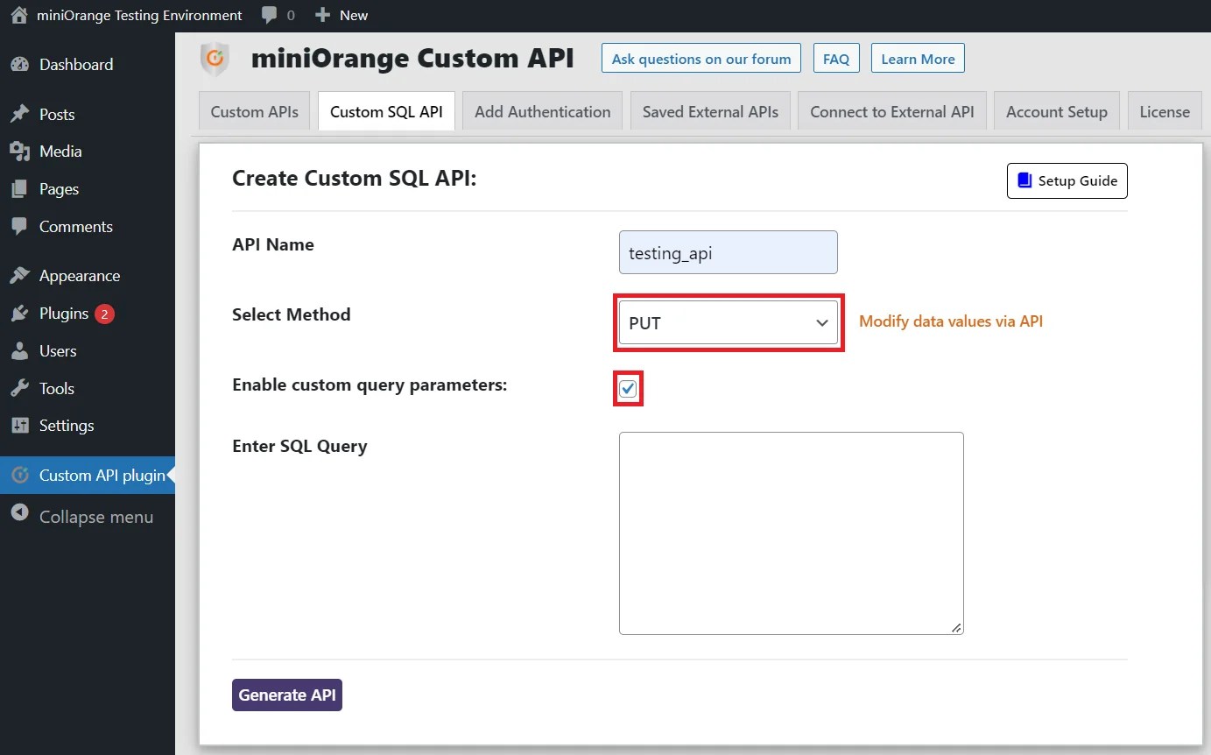This screenshot has width=1211, height=755.
Task: Open the Setup Guide
Action: [x=1067, y=180]
